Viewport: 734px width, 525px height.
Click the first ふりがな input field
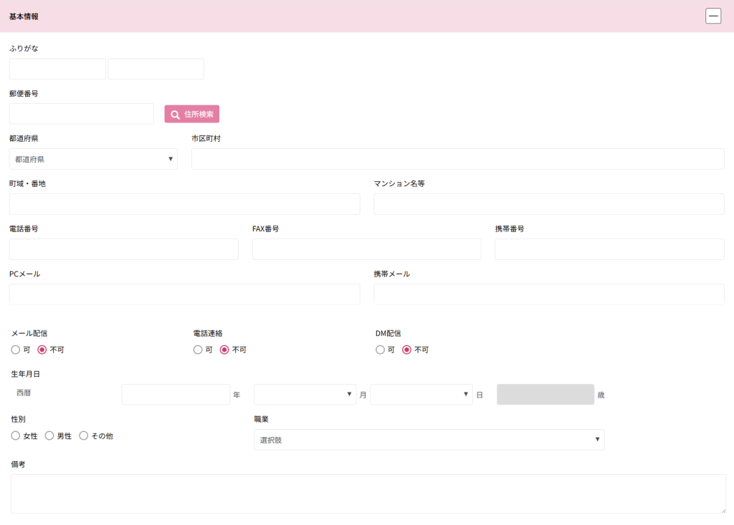[x=57, y=69]
